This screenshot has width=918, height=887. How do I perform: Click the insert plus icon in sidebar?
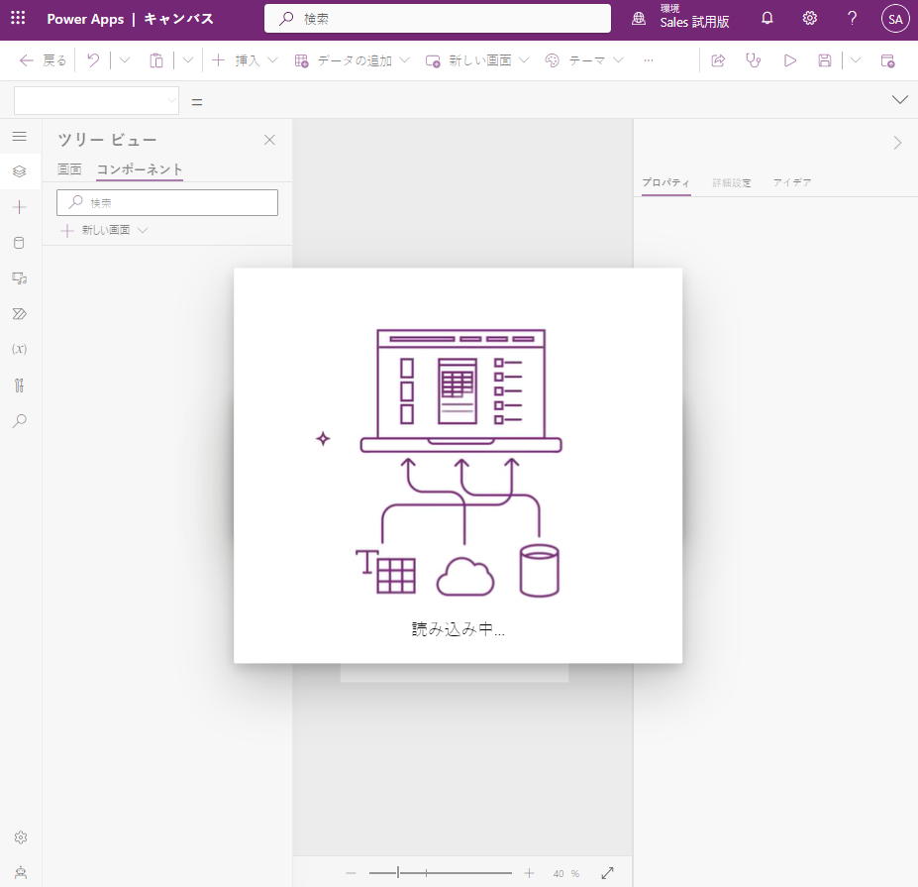(x=20, y=207)
